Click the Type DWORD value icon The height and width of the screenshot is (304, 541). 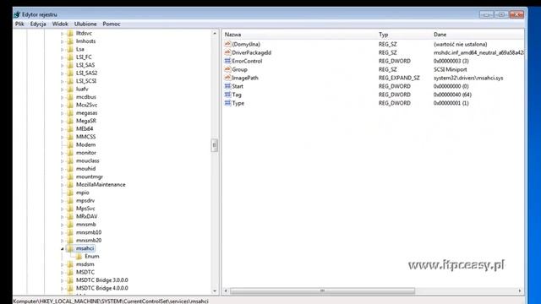click(227, 103)
